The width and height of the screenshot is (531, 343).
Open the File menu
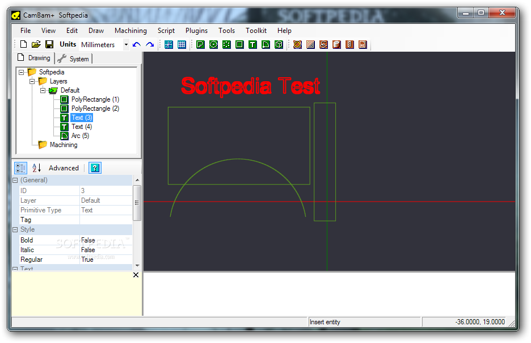[x=26, y=31]
